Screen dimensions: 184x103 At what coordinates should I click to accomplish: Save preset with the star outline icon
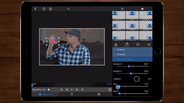pyautogui.click(x=149, y=45)
